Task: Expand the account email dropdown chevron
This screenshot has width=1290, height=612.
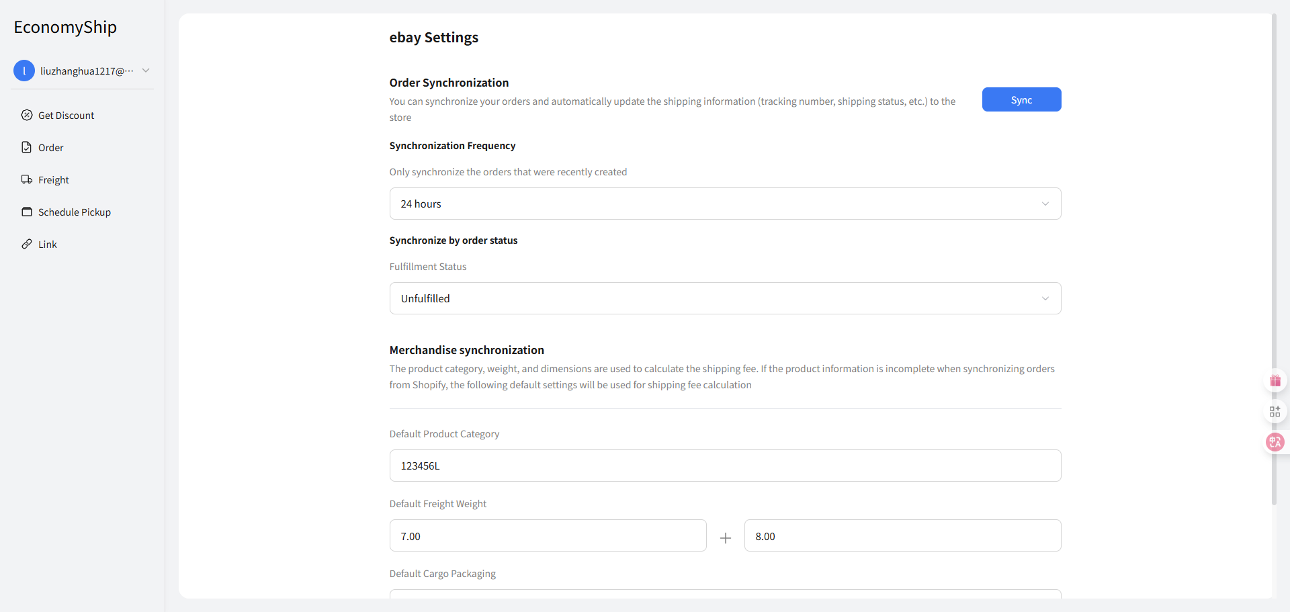Action: click(x=146, y=71)
